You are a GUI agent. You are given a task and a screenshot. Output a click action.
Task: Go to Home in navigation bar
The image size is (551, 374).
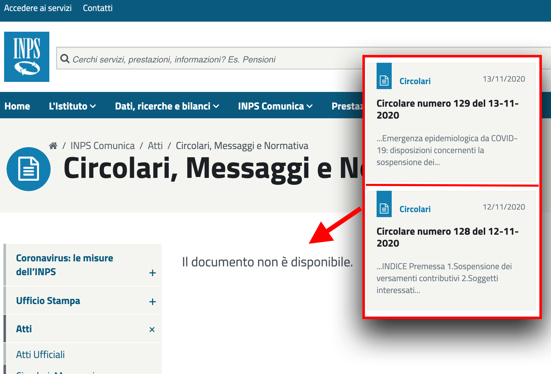17,106
